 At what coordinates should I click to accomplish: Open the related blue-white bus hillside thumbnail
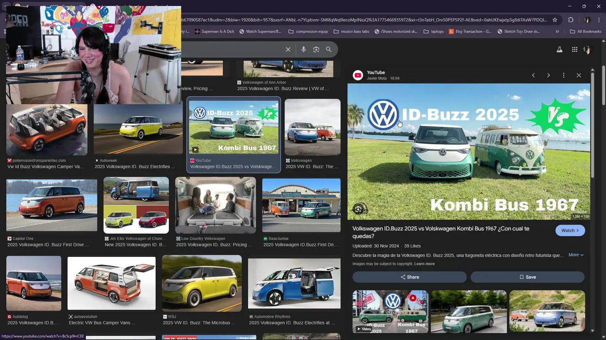tap(547, 312)
